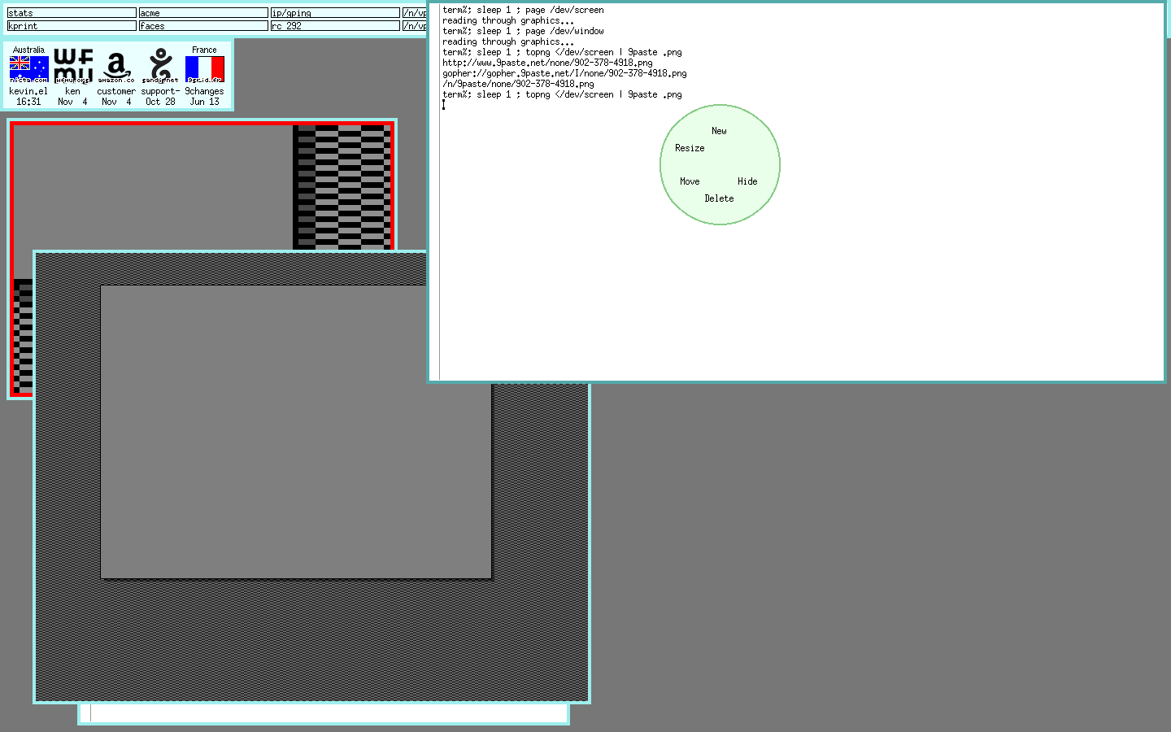Viewport: 1171px width, 732px height.
Task: Click the kprint button in the top bar
Action: click(72, 26)
